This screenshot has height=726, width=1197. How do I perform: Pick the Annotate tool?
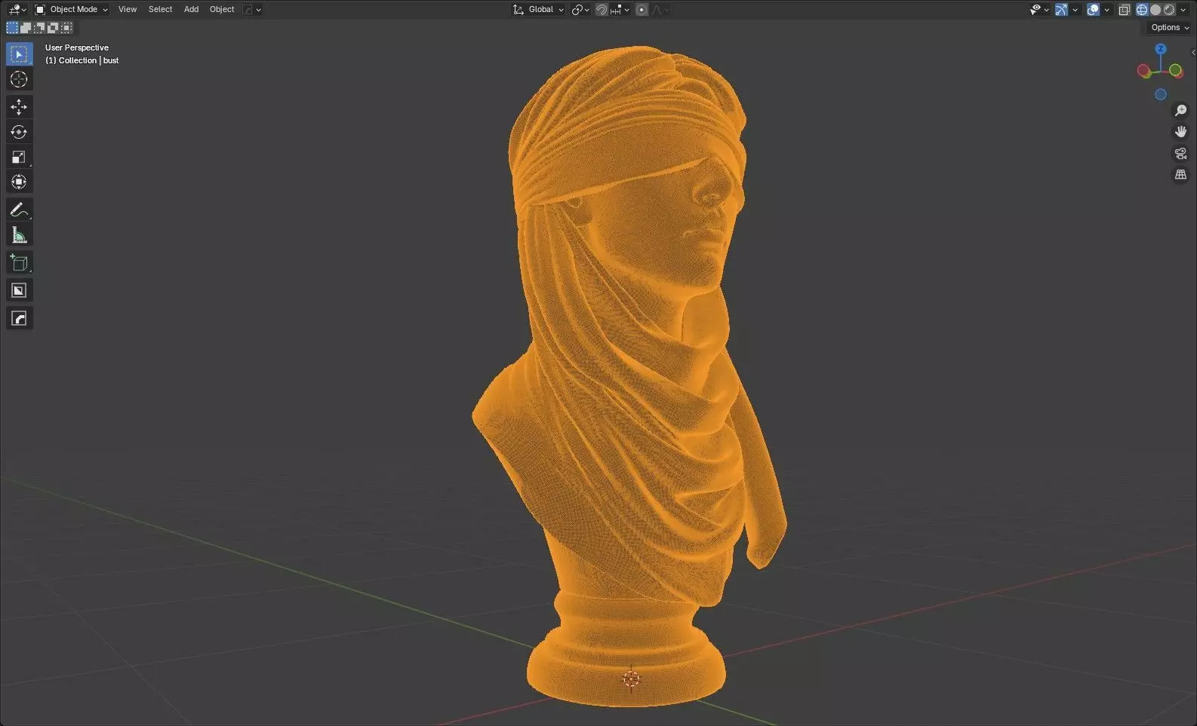coord(19,210)
